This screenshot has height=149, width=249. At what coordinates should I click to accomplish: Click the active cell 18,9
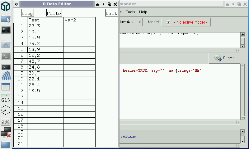45,50
